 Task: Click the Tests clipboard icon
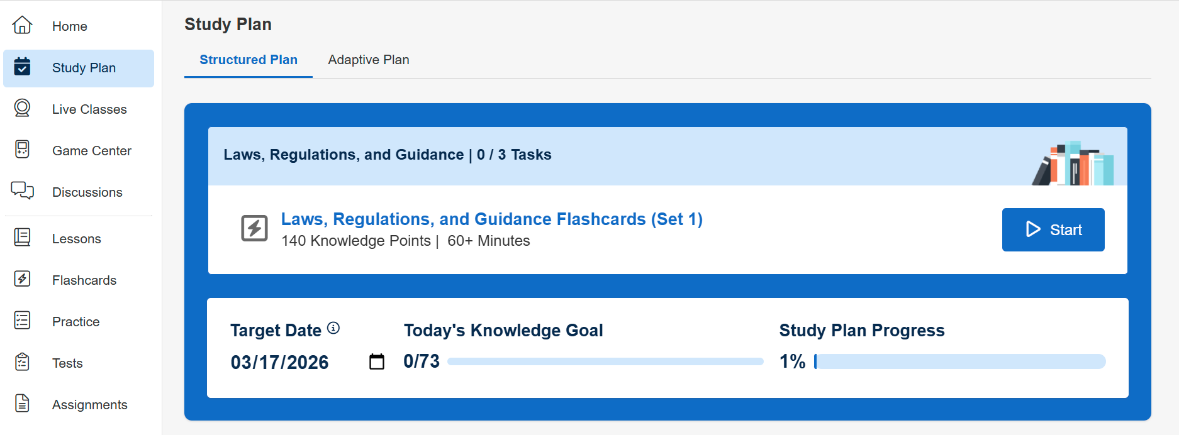pos(22,362)
